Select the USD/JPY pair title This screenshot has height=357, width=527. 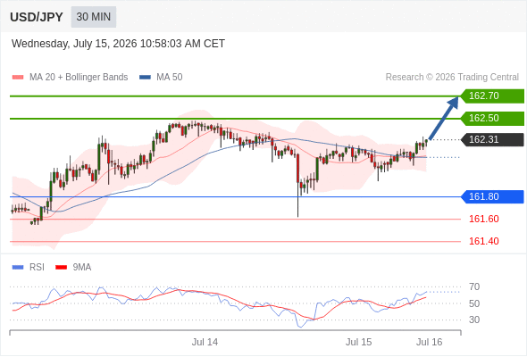point(37,17)
